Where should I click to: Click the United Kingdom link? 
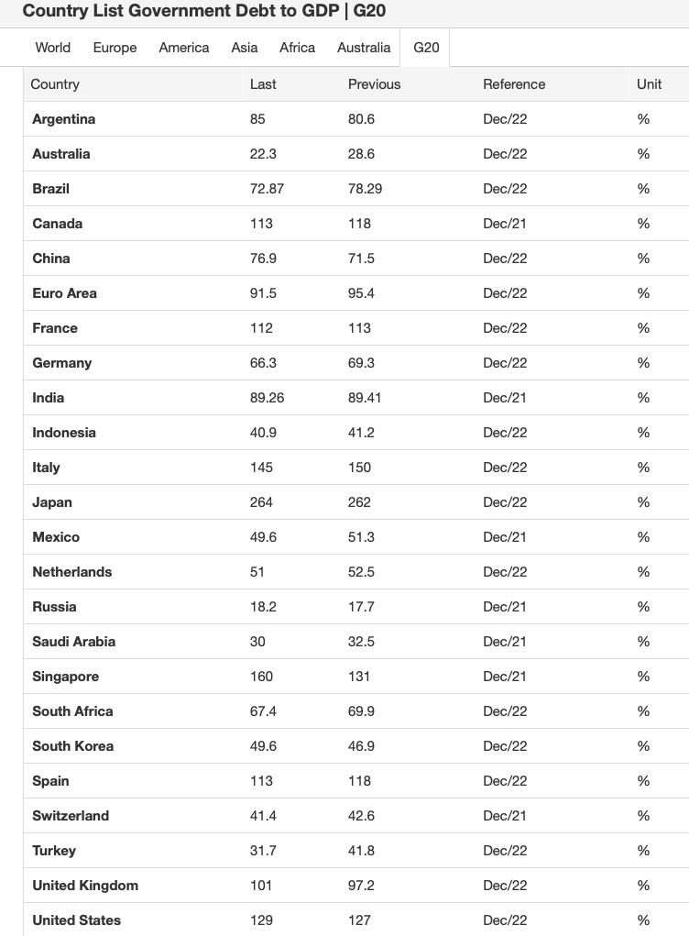click(x=85, y=886)
